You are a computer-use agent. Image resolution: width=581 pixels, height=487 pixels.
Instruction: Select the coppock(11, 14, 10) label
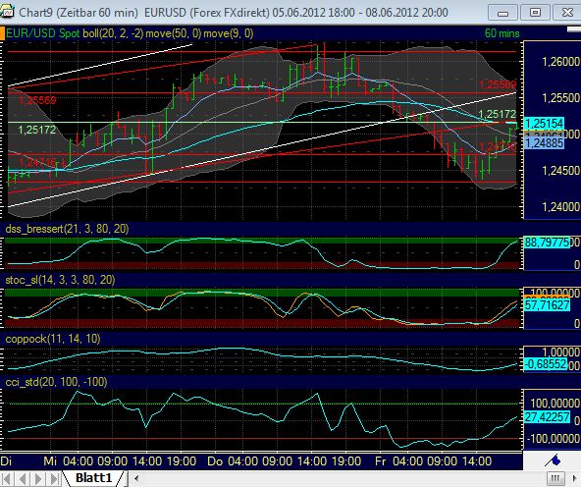tap(53, 339)
